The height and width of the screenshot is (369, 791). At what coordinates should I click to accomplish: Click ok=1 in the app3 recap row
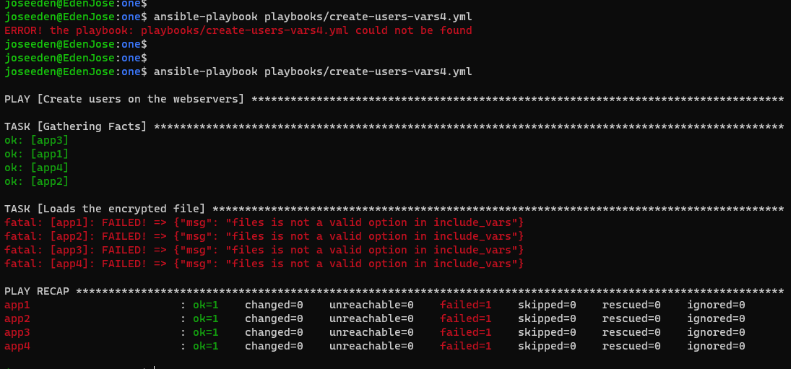pos(206,332)
